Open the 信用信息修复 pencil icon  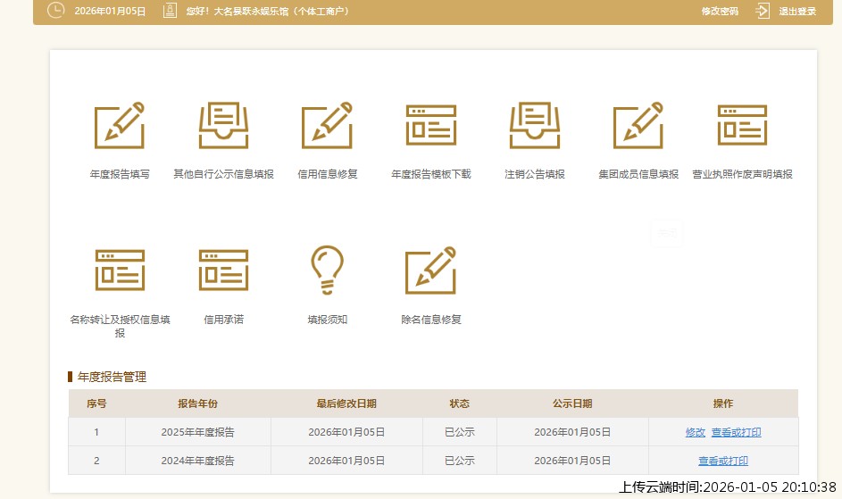327,125
